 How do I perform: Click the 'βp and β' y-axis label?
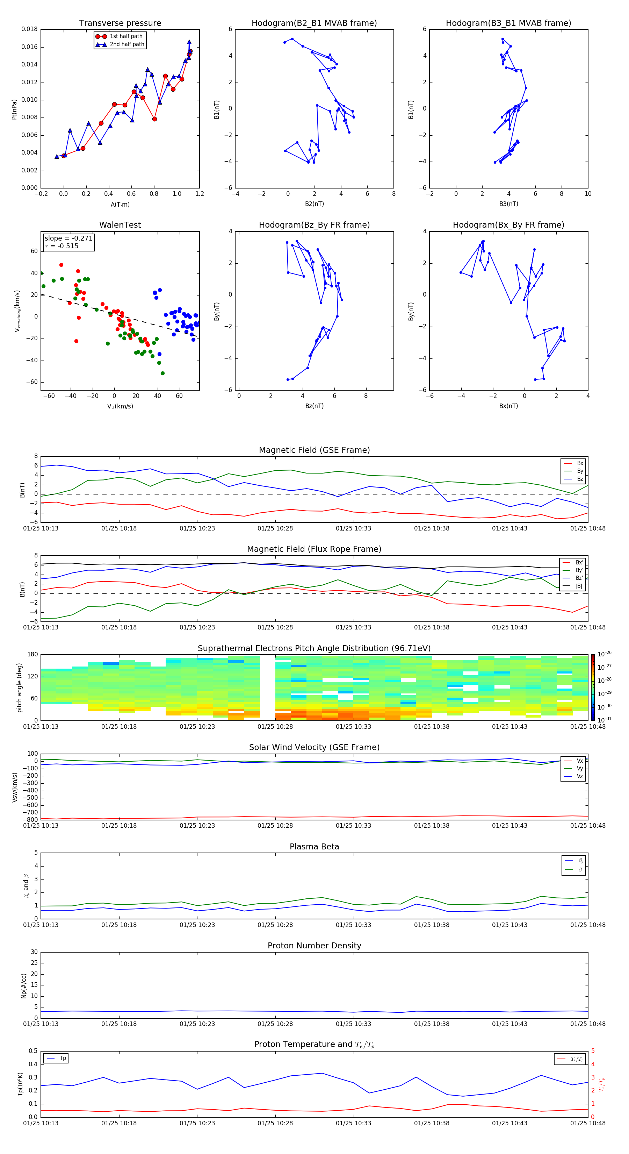tap(26, 886)
